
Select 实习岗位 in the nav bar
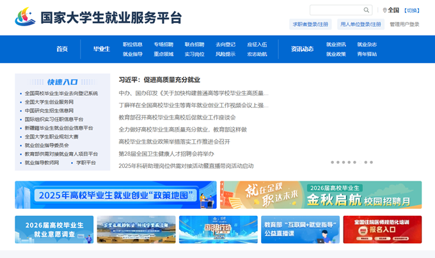(194, 54)
